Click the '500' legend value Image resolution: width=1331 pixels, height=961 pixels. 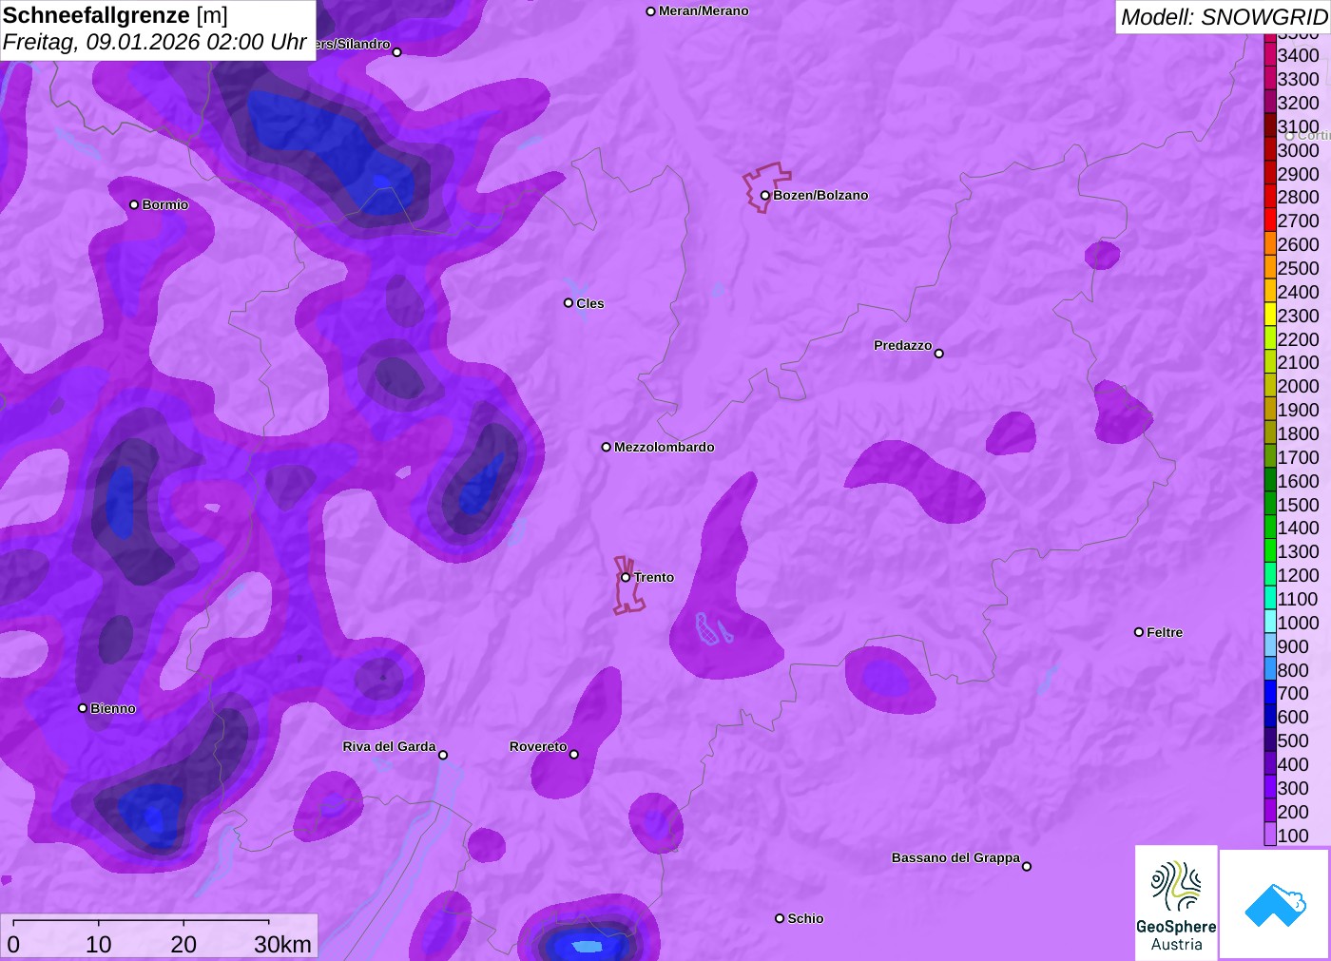tap(1293, 740)
